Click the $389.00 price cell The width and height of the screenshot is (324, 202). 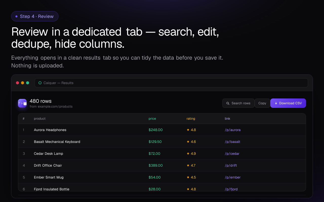coord(156,165)
